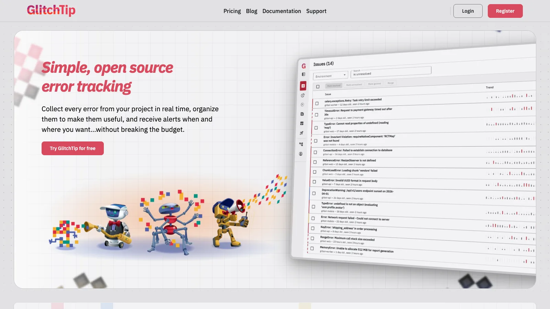Check the ValueError Invalid UUID checkbox
This screenshot has height=309, width=550.
314,182
